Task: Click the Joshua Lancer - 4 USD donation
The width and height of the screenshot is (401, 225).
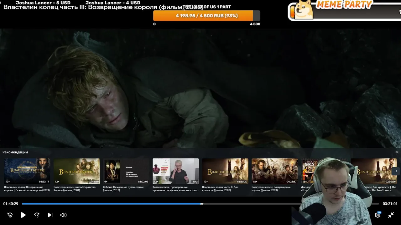Action: click(113, 3)
